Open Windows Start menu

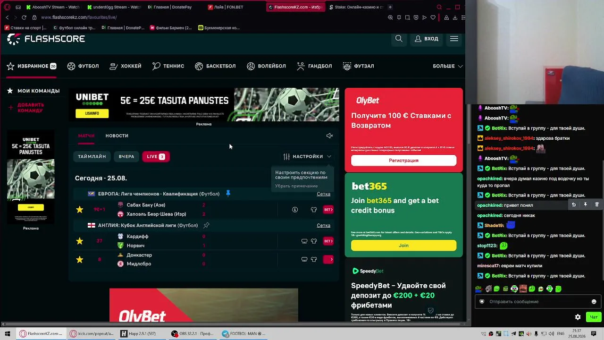(x=7, y=334)
